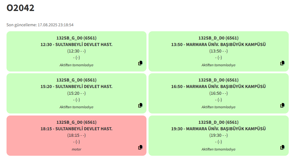Copy the 13:50 Marmara Üniv. trip details
This screenshot has height=159, width=298.
[282, 63]
